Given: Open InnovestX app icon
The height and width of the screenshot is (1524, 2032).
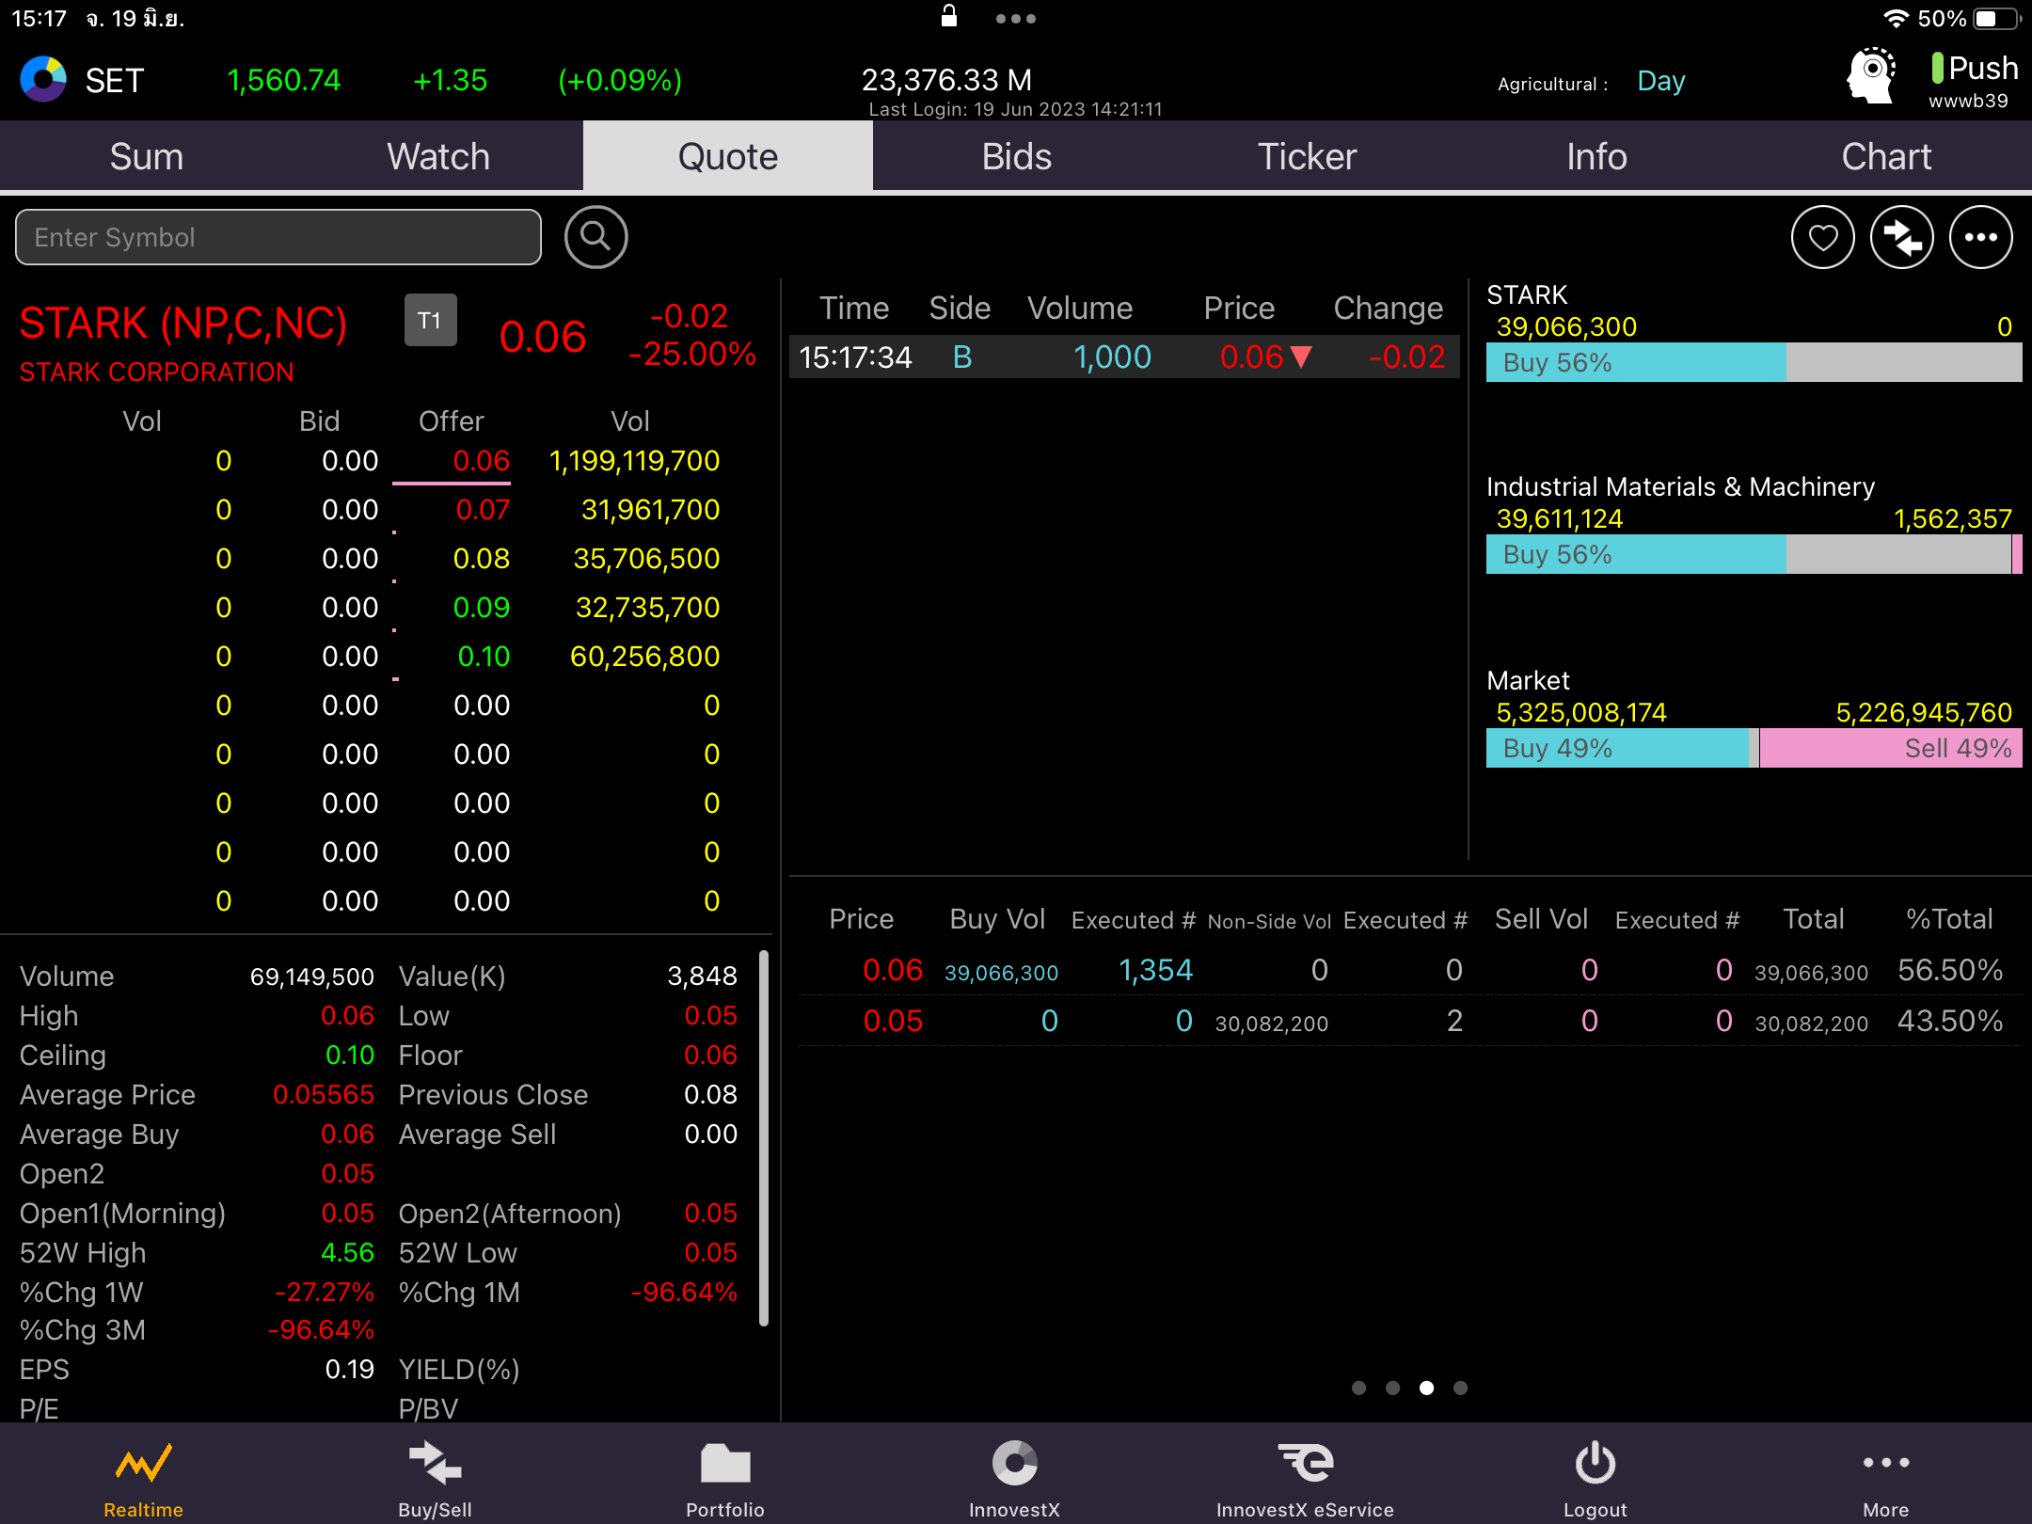Looking at the screenshot, I should 1015,1464.
